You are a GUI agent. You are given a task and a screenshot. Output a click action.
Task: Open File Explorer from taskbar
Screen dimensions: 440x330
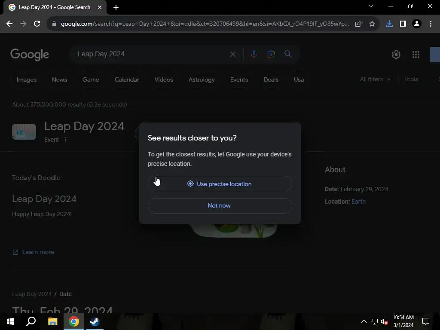(x=52, y=321)
